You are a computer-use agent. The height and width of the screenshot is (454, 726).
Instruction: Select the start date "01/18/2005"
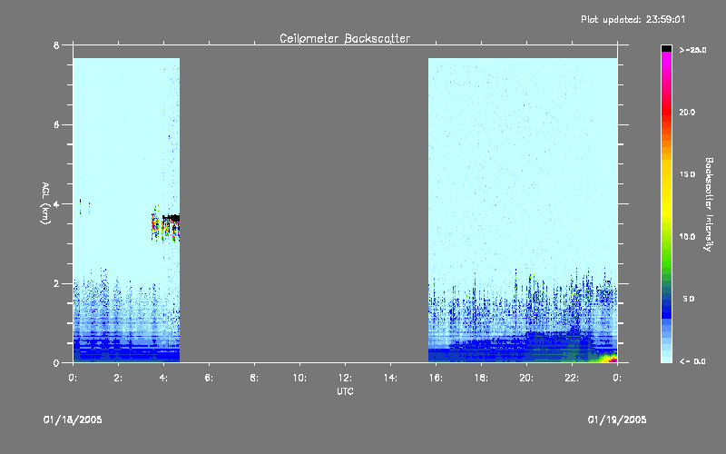click(73, 419)
